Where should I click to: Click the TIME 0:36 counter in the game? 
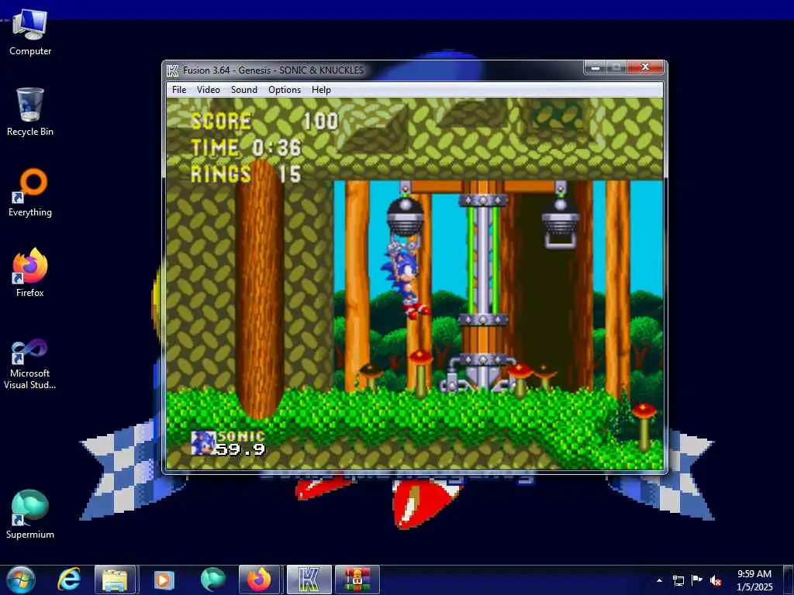tap(246, 148)
